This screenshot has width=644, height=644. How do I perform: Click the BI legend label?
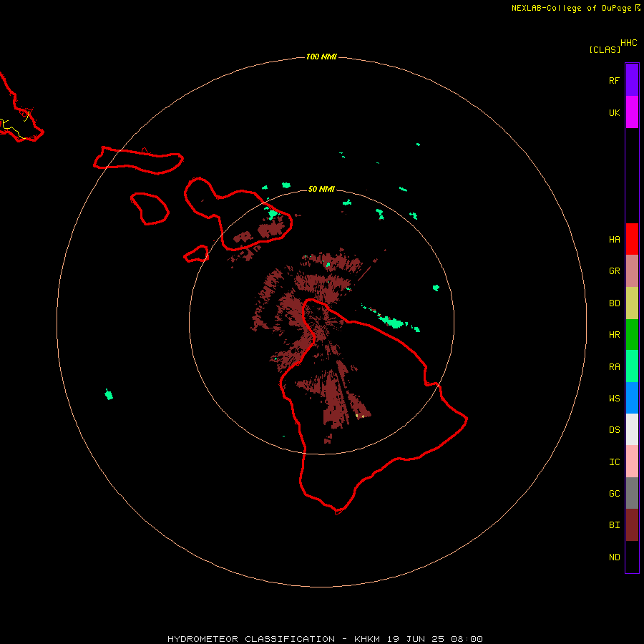(x=614, y=525)
